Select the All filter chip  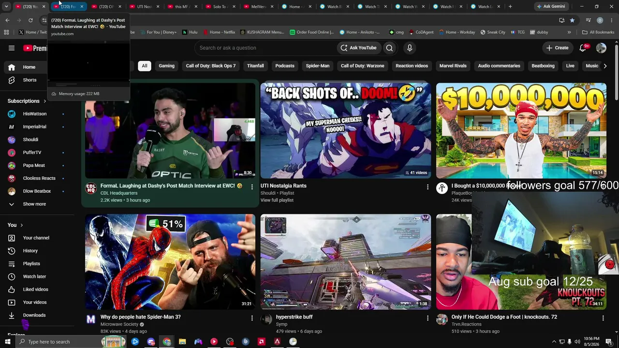point(144,66)
